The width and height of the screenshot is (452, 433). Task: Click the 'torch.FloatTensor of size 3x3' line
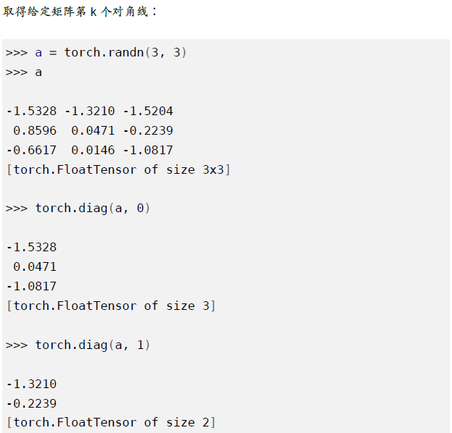coord(118,169)
